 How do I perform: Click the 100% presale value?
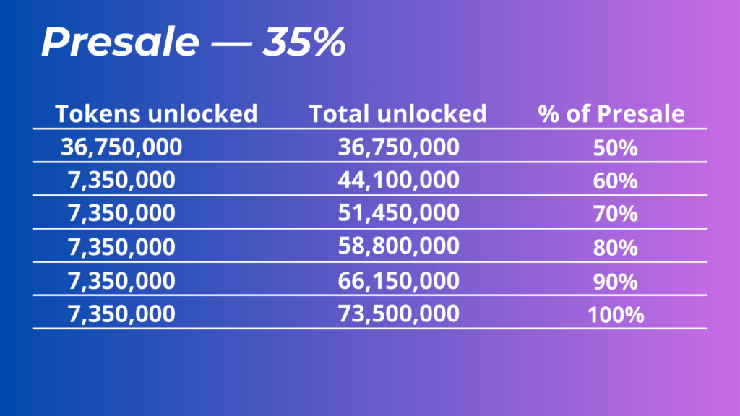pos(615,315)
